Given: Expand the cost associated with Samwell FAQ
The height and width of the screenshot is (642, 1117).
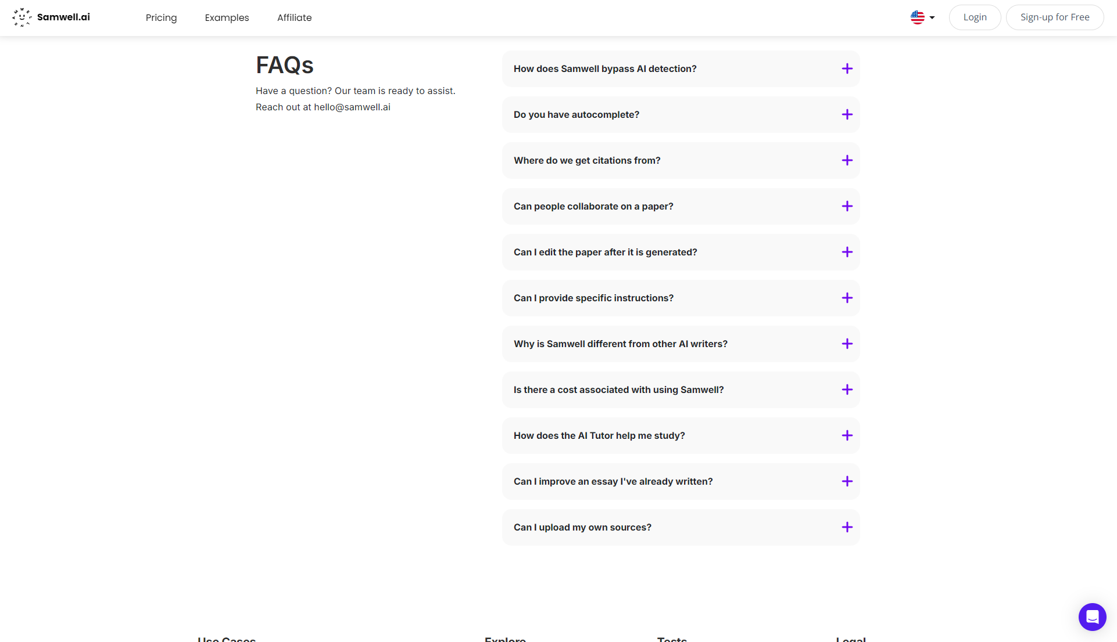Looking at the screenshot, I should [618, 389].
